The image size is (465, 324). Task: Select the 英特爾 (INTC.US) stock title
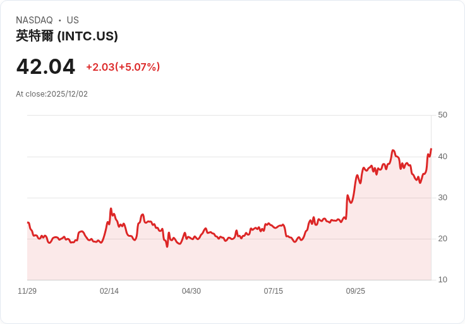[x=67, y=36]
